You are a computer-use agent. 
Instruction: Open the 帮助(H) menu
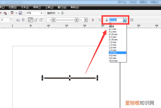tap(75, 7)
